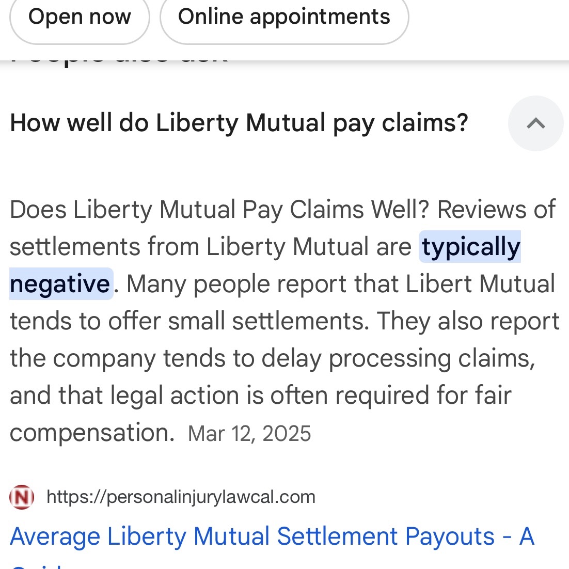This screenshot has height=569, width=569.
Task: Click the personalinjurylawcal red N favicon
Action: pos(22,497)
